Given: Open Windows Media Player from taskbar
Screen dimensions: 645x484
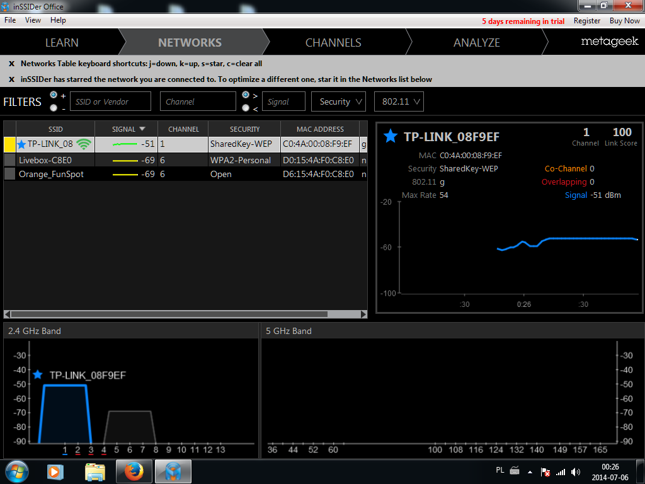Looking at the screenshot, I should coord(54,471).
